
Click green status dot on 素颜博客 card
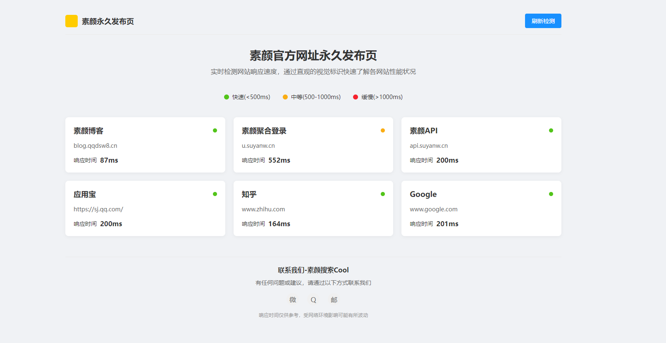[x=215, y=130]
